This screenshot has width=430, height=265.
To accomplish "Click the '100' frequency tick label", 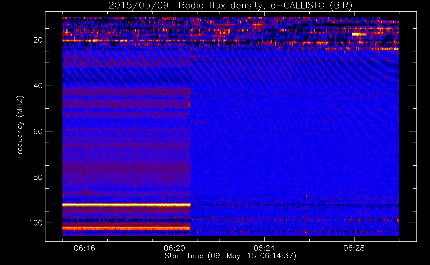I will tap(36, 223).
